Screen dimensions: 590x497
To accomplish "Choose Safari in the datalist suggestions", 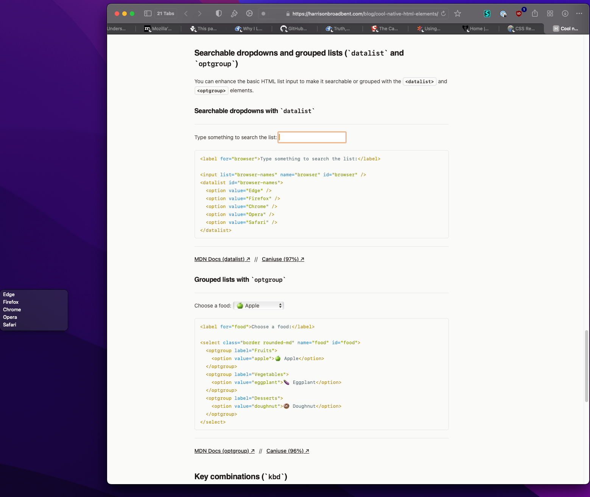I will pos(10,325).
